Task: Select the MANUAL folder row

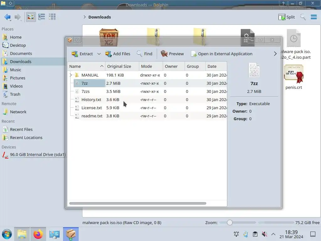Action: 147,75
